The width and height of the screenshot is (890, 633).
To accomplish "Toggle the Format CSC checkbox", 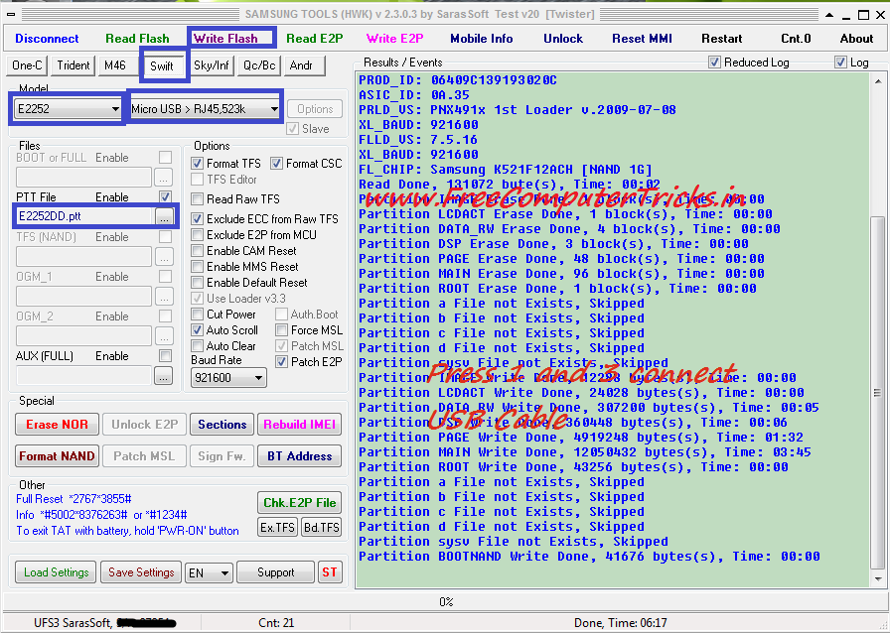I will [276, 164].
